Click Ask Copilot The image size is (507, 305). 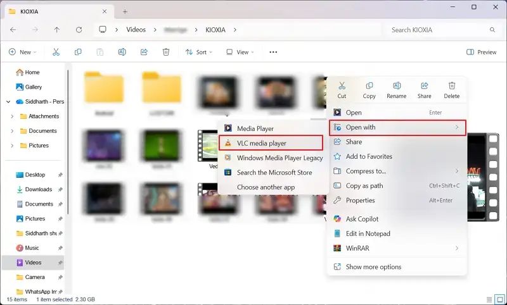[397, 219]
